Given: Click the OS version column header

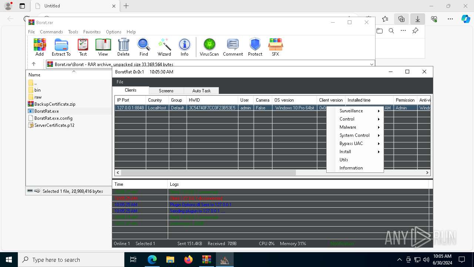Looking at the screenshot, I should [x=295, y=100].
